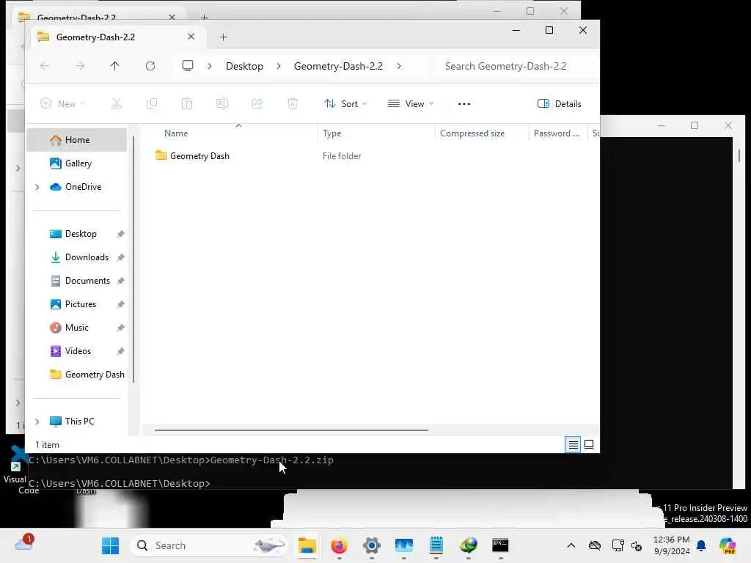Viewport: 751px width, 563px height.
Task: Open pinned Documents in sidebar
Action: [87, 281]
